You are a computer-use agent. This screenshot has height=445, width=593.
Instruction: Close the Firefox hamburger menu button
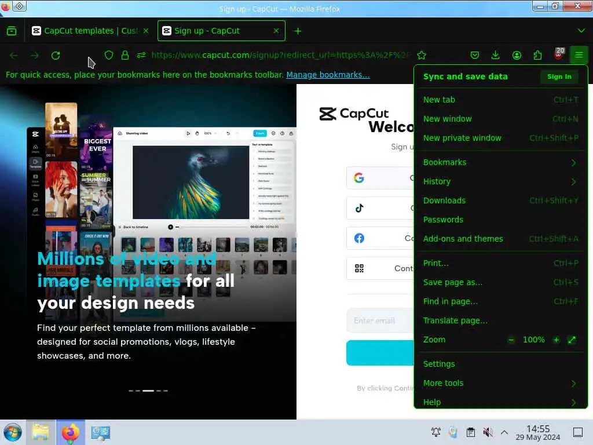pyautogui.click(x=579, y=55)
